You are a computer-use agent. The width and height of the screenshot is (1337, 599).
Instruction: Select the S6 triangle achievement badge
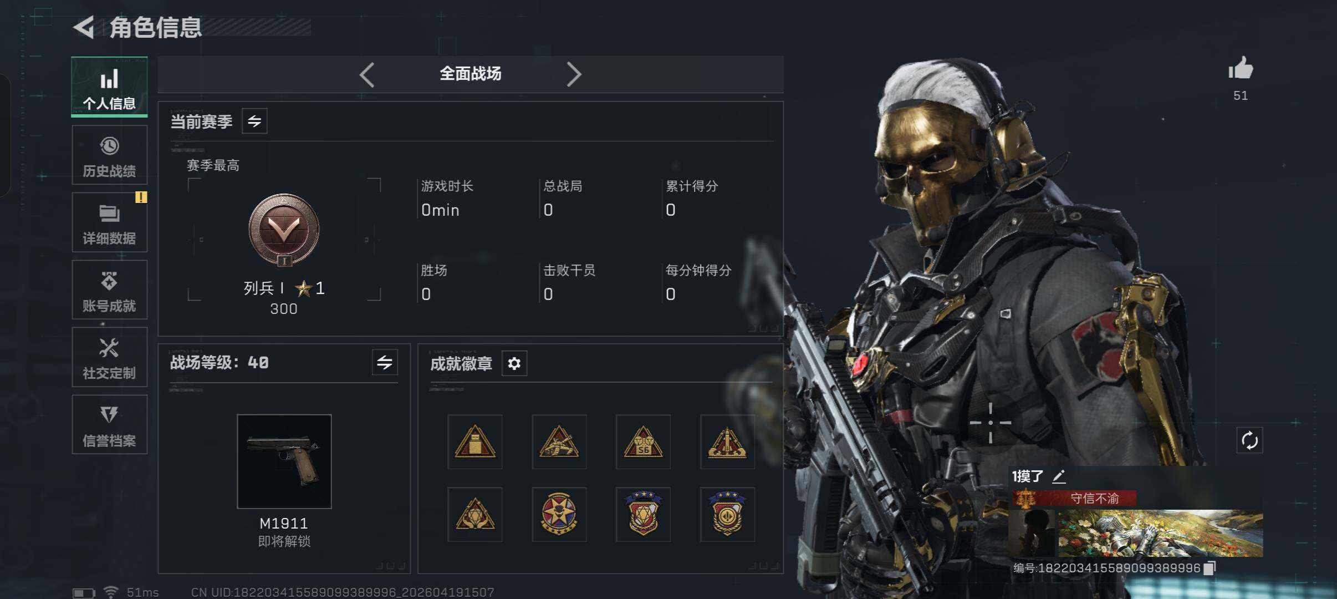643,442
